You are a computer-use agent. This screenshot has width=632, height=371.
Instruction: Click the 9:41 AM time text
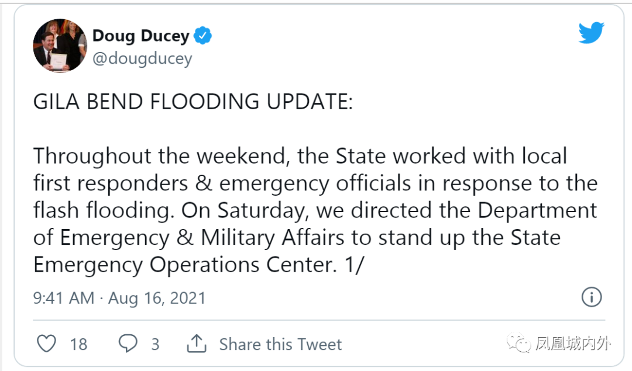tap(63, 298)
